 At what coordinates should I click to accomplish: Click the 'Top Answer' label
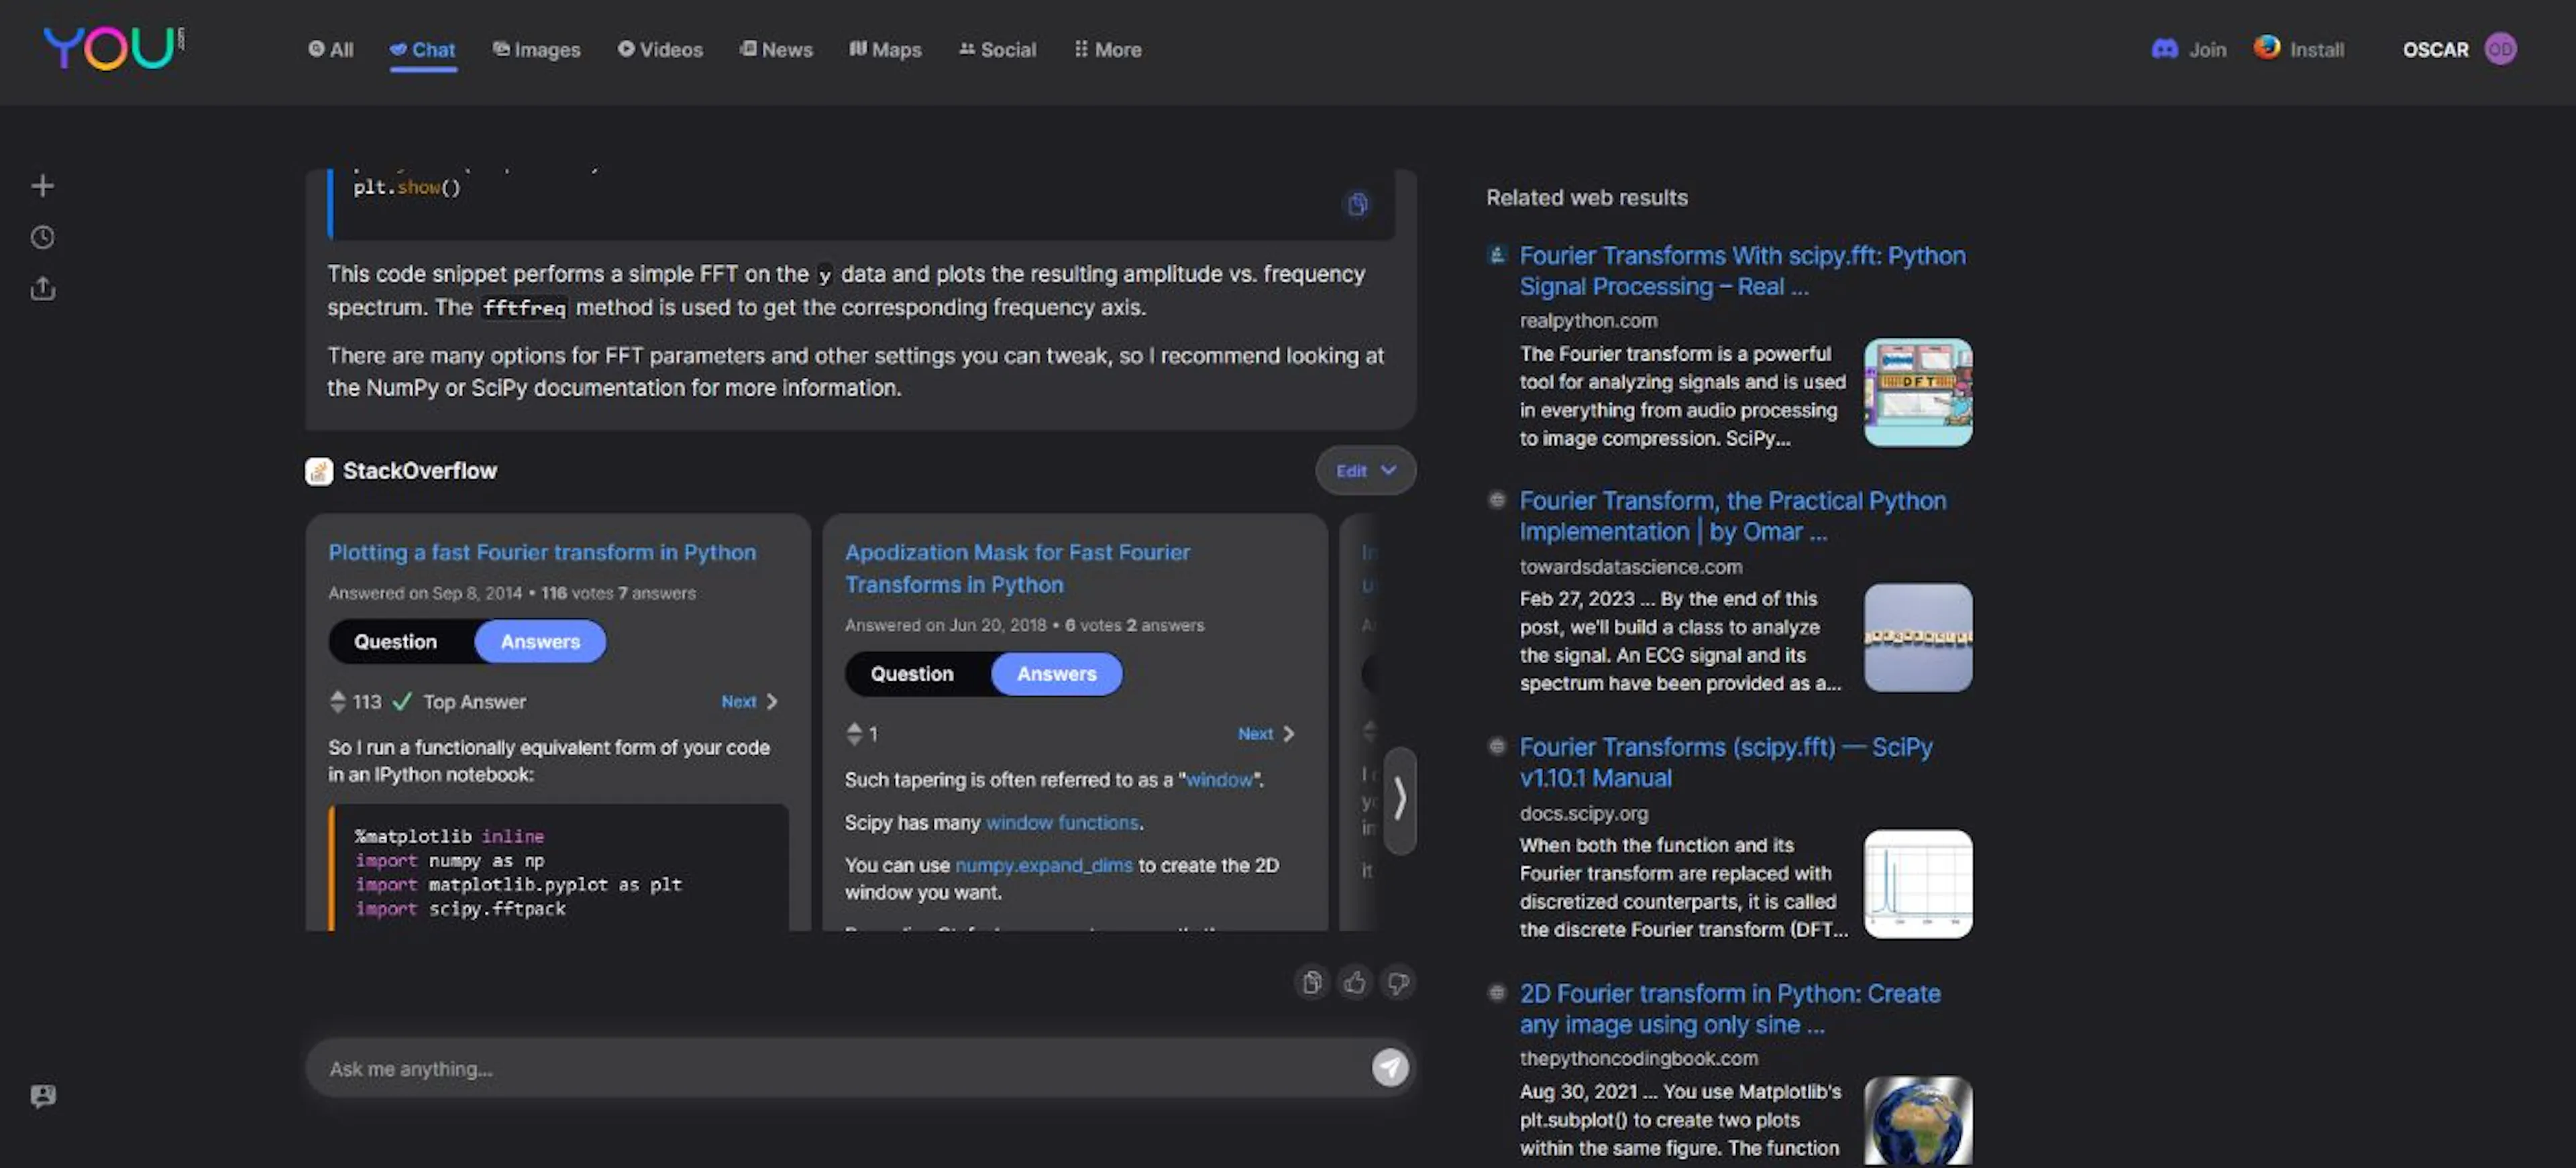[474, 701]
